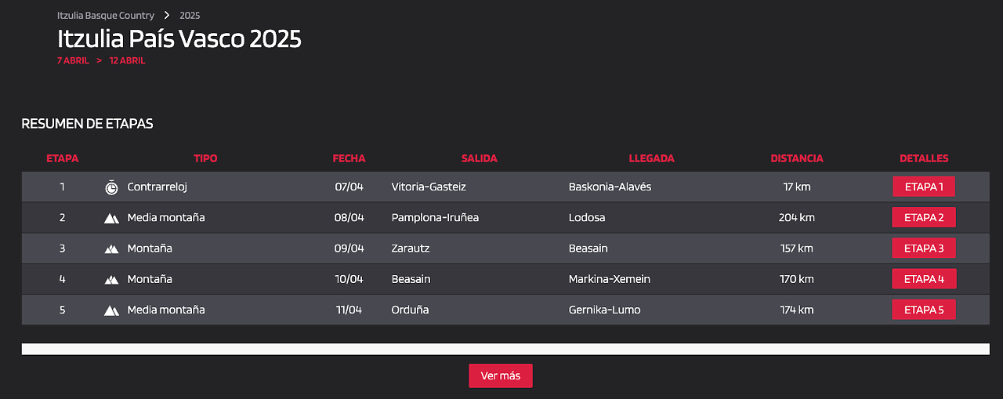
Task: Click the mountain icon in stage 2 row
Action: click(x=111, y=218)
